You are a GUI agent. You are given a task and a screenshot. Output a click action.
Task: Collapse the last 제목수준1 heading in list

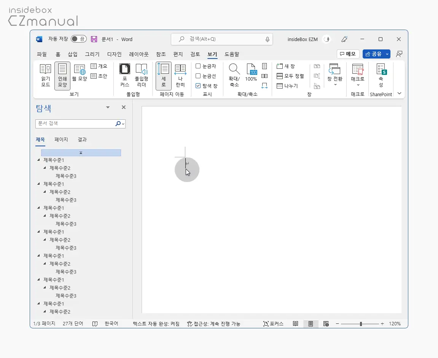click(x=38, y=303)
